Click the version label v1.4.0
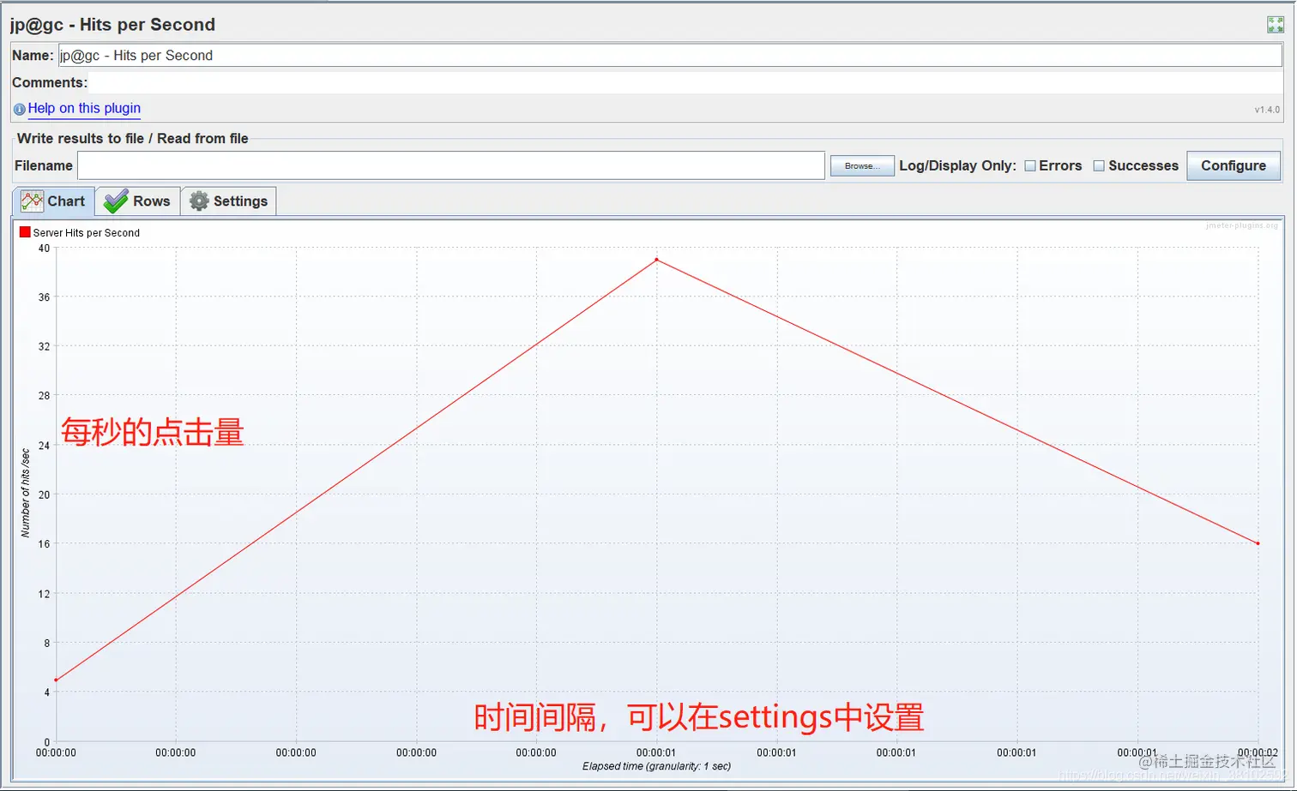1297x791 pixels. (x=1267, y=110)
